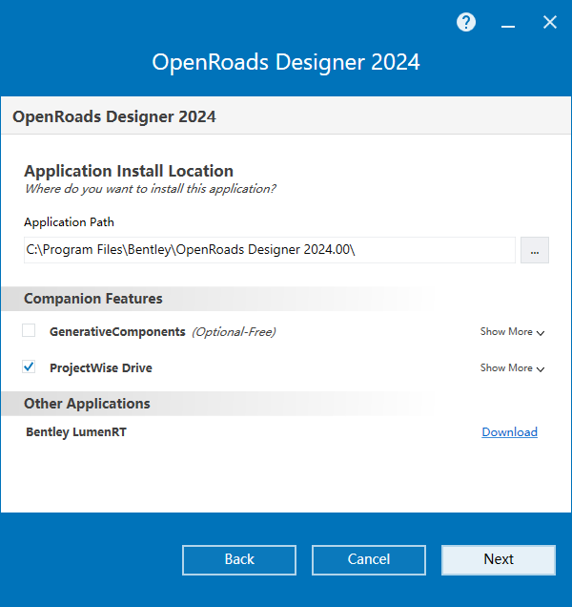Go to previous step with Back
The height and width of the screenshot is (607, 572).
(x=239, y=560)
